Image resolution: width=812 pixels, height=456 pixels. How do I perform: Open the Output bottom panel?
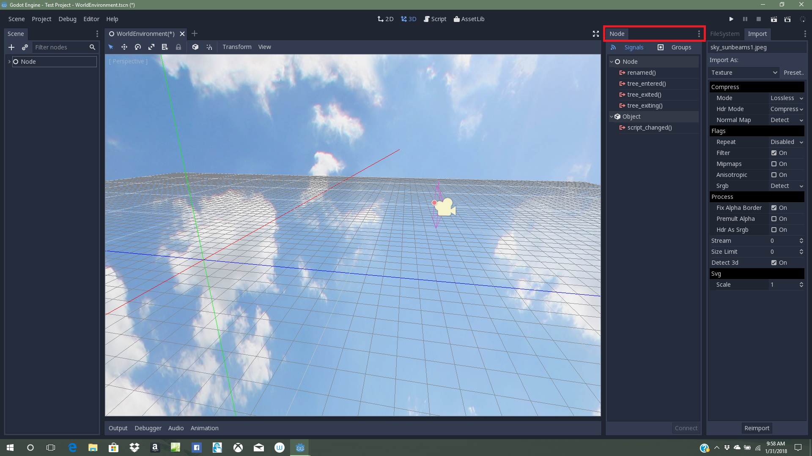[118, 428]
